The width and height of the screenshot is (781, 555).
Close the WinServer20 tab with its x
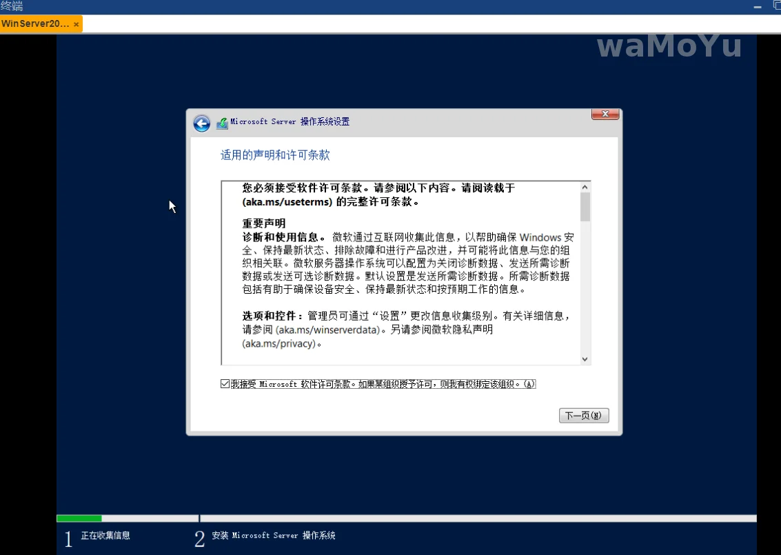(76, 24)
